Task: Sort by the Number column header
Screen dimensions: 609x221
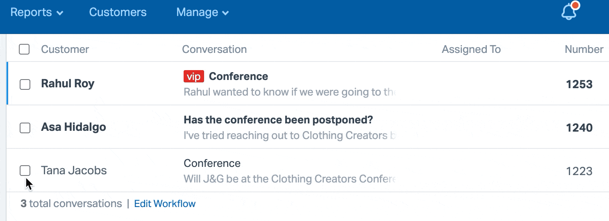Action: tap(584, 50)
